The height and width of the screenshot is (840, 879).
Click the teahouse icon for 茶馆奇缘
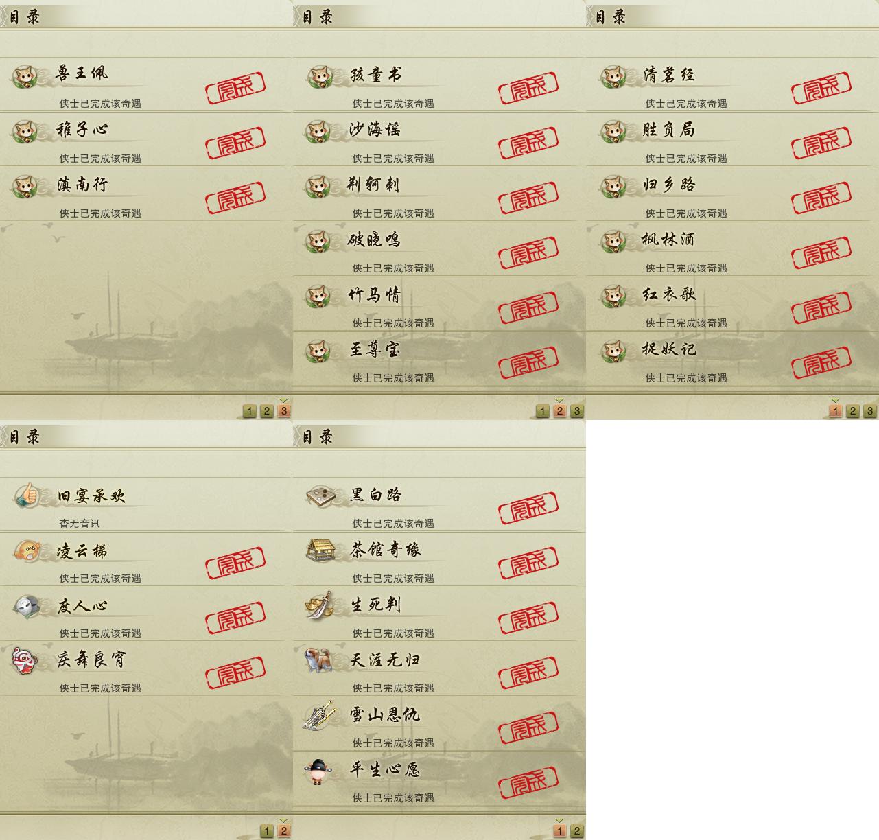pyautogui.click(x=320, y=550)
